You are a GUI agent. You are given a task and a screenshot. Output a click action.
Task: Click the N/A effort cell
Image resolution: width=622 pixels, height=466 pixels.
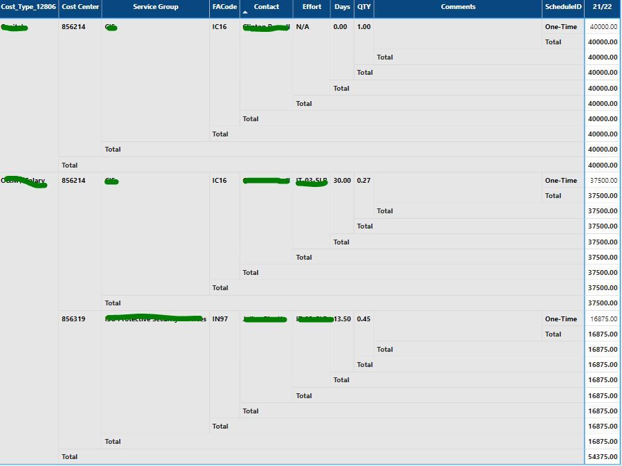(x=302, y=26)
